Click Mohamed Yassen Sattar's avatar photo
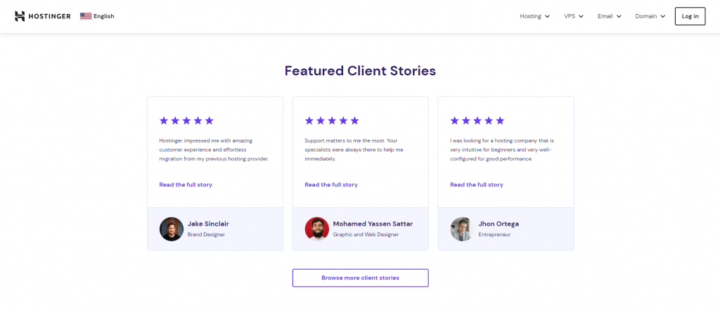720x312 pixels. point(317,229)
